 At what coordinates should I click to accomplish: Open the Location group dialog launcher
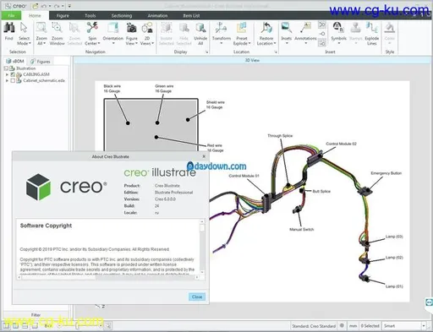(276, 52)
